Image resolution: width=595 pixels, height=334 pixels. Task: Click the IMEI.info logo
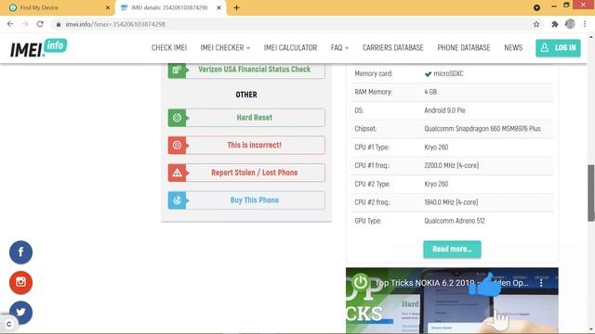tap(38, 47)
